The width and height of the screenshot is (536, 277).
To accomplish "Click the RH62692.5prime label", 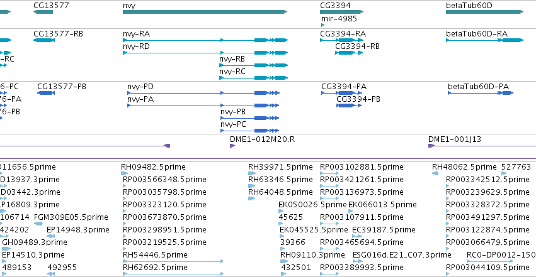I will [x=155, y=268].
